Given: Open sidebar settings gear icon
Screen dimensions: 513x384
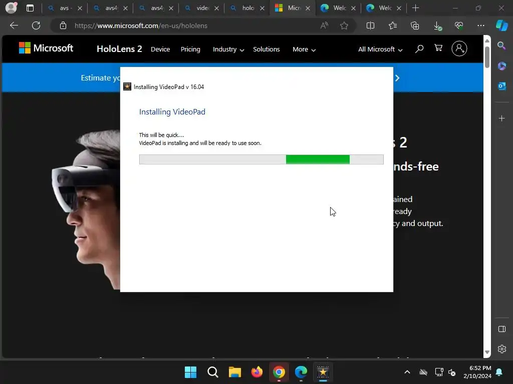Looking at the screenshot, I should [501, 349].
